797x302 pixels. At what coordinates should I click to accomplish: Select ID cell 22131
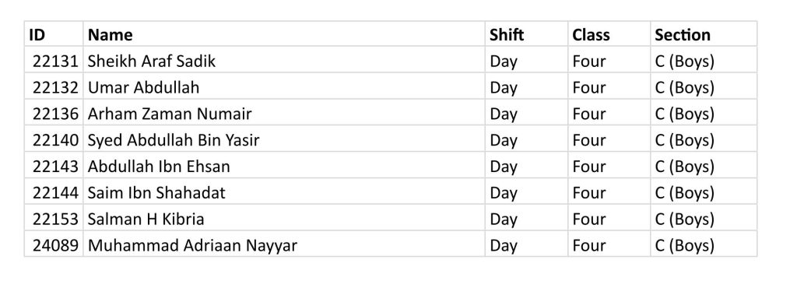click(x=54, y=61)
